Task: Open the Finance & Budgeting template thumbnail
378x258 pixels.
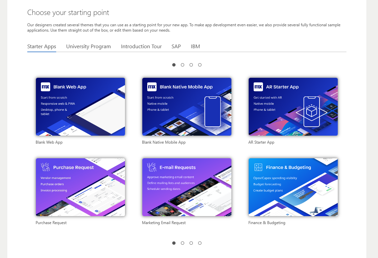Action: 293,187
